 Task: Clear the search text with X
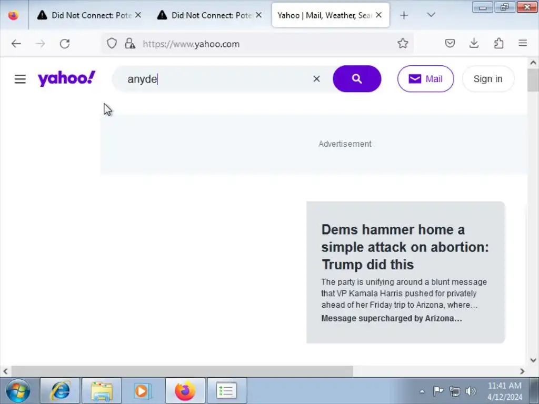point(316,79)
